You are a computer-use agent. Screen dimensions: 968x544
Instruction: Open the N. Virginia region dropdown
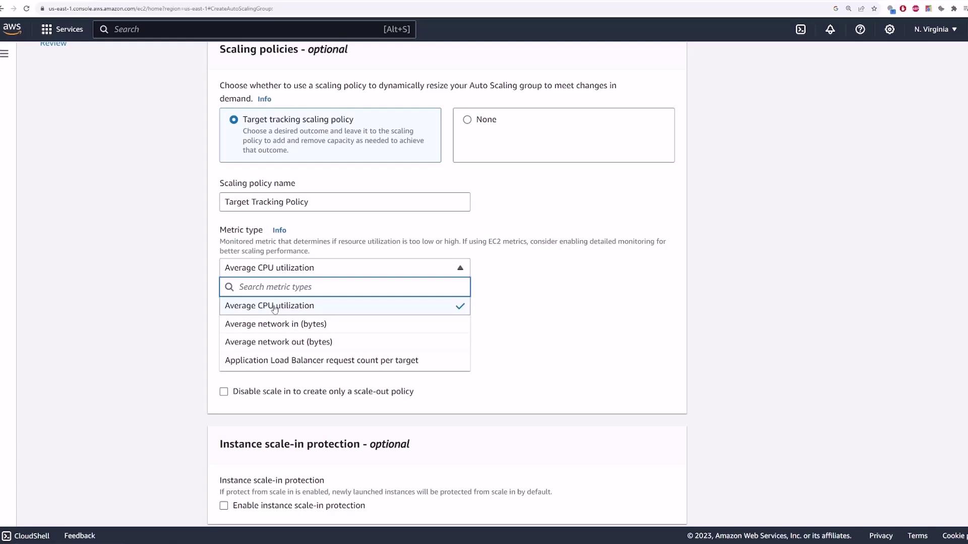935,29
